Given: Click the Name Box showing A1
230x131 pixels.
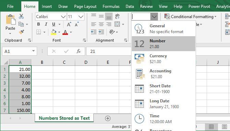Looking at the screenshot, I should click(x=19, y=51).
